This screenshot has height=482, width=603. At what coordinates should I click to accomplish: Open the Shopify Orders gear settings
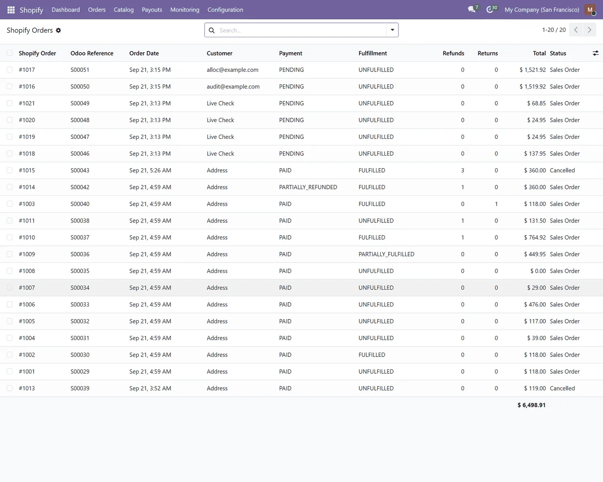pyautogui.click(x=58, y=30)
